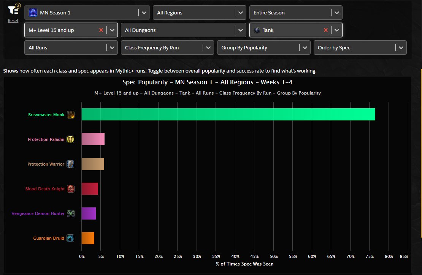The height and width of the screenshot is (275, 422).
Task: Click the MN Season 1 season icon
Action: 33,13
